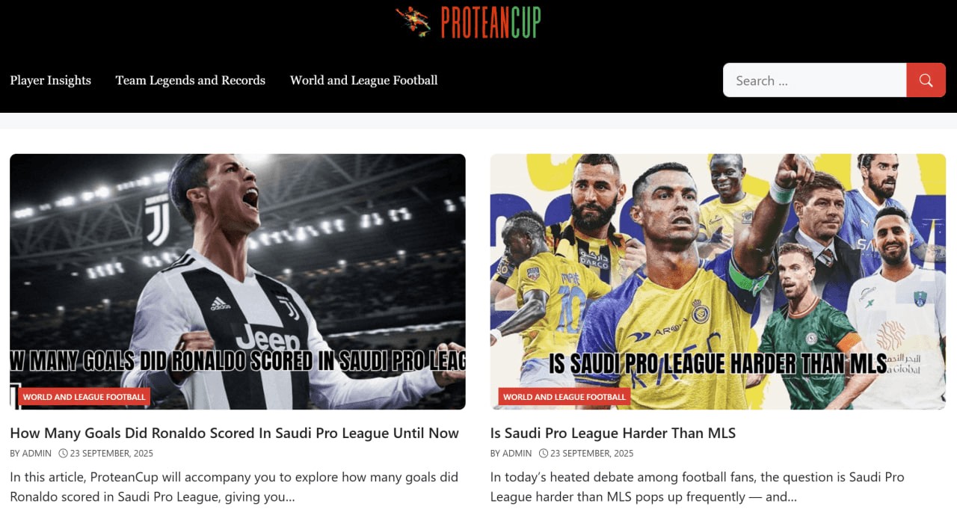Click the Ronaldo article excerpt text
This screenshot has height=509, width=957.
tap(234, 487)
